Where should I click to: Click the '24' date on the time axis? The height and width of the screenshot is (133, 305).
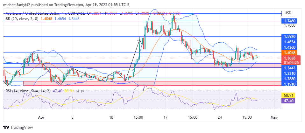(x=220, y=117)
